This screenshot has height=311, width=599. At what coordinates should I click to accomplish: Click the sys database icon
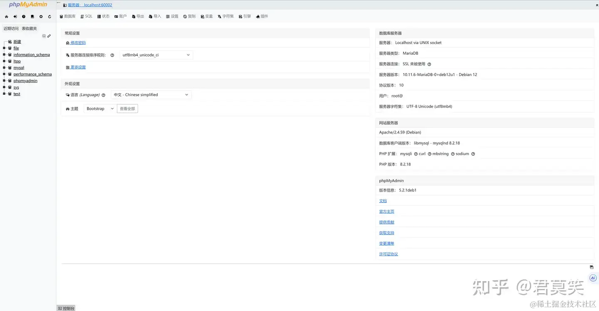coord(10,87)
